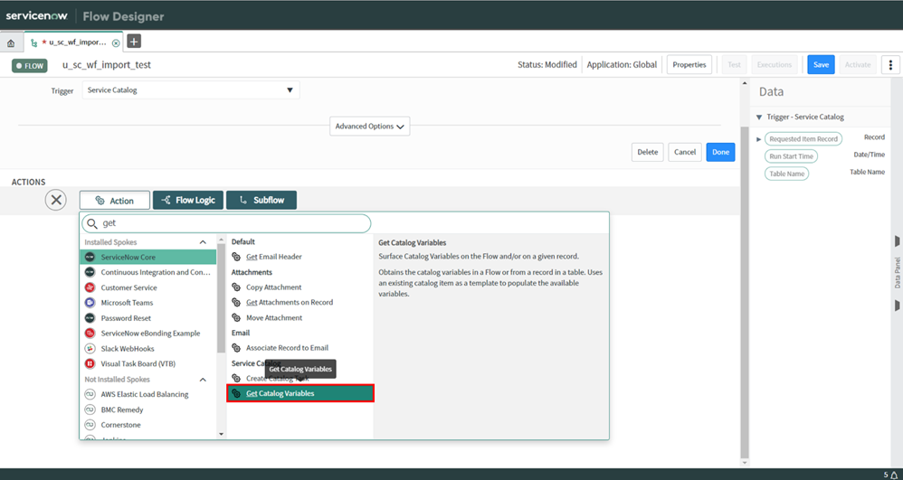Image resolution: width=903 pixels, height=480 pixels.
Task: Save the flow
Action: tap(821, 65)
